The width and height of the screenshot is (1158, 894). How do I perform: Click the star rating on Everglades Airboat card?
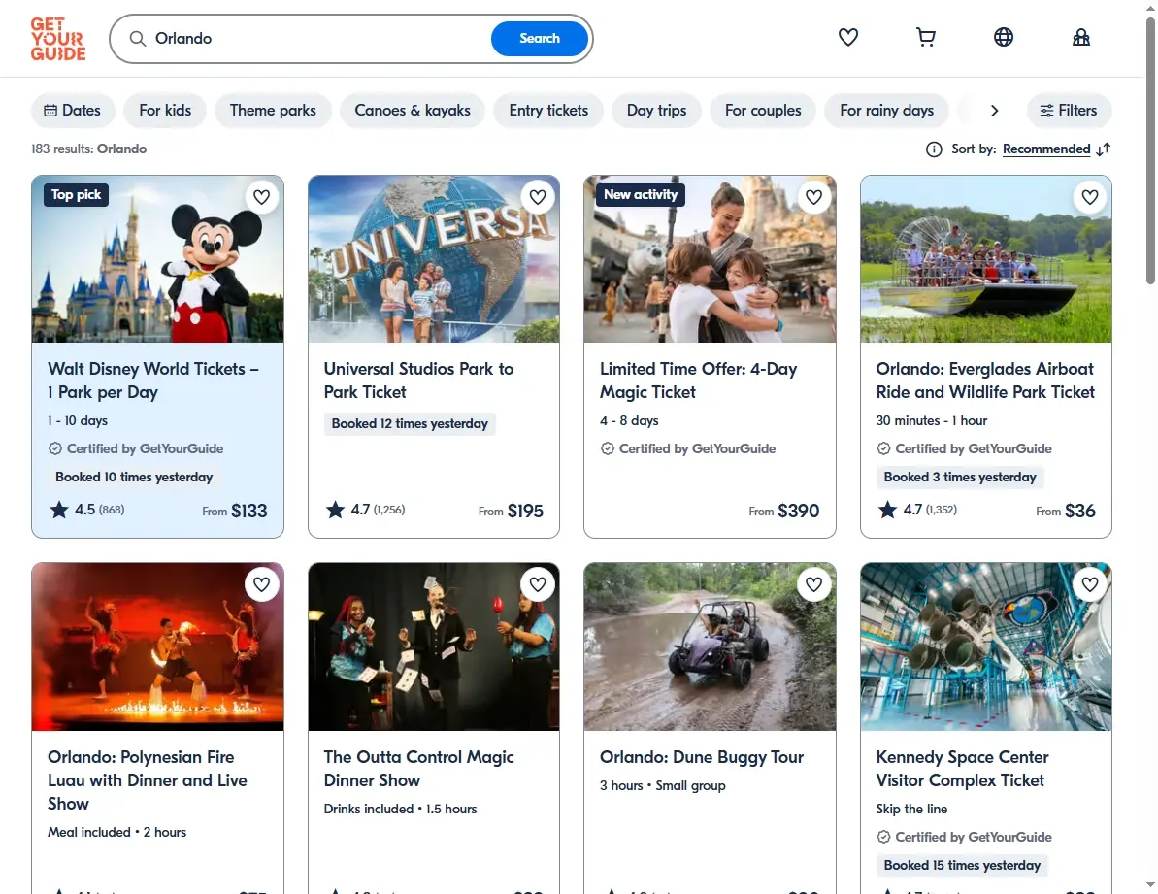[917, 510]
